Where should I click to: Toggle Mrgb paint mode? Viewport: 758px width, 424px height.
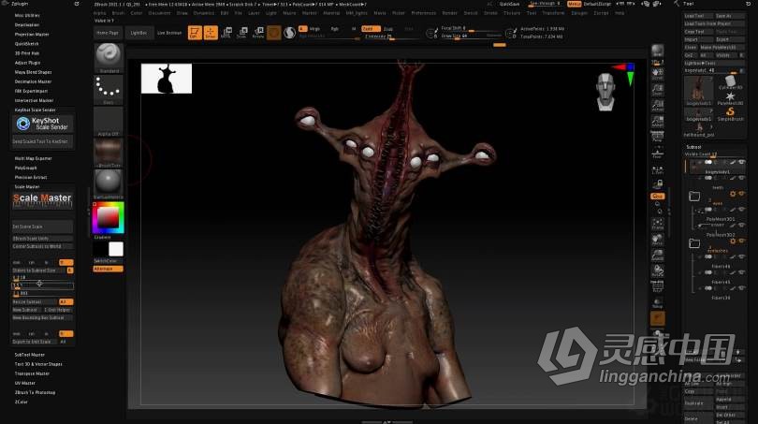[x=314, y=28]
